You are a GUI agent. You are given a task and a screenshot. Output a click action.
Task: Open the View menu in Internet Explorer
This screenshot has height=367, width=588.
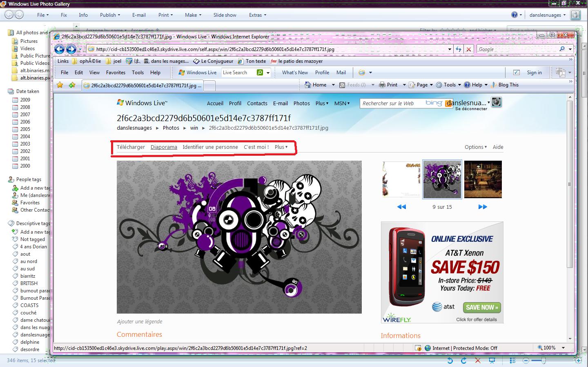pos(94,73)
